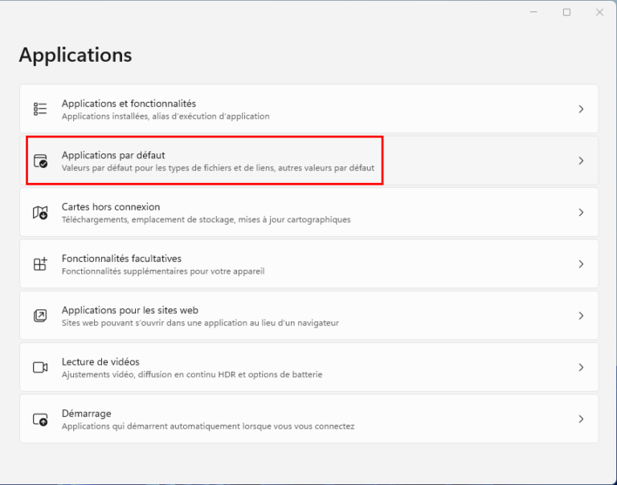Image resolution: width=617 pixels, height=485 pixels.
Task: Click the Applications par défaut icon
Action: [40, 161]
